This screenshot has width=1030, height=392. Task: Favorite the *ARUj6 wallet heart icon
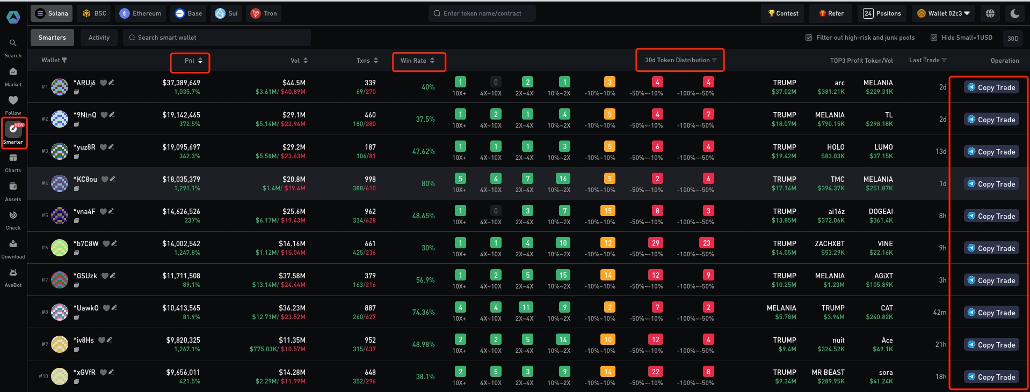coord(103,83)
